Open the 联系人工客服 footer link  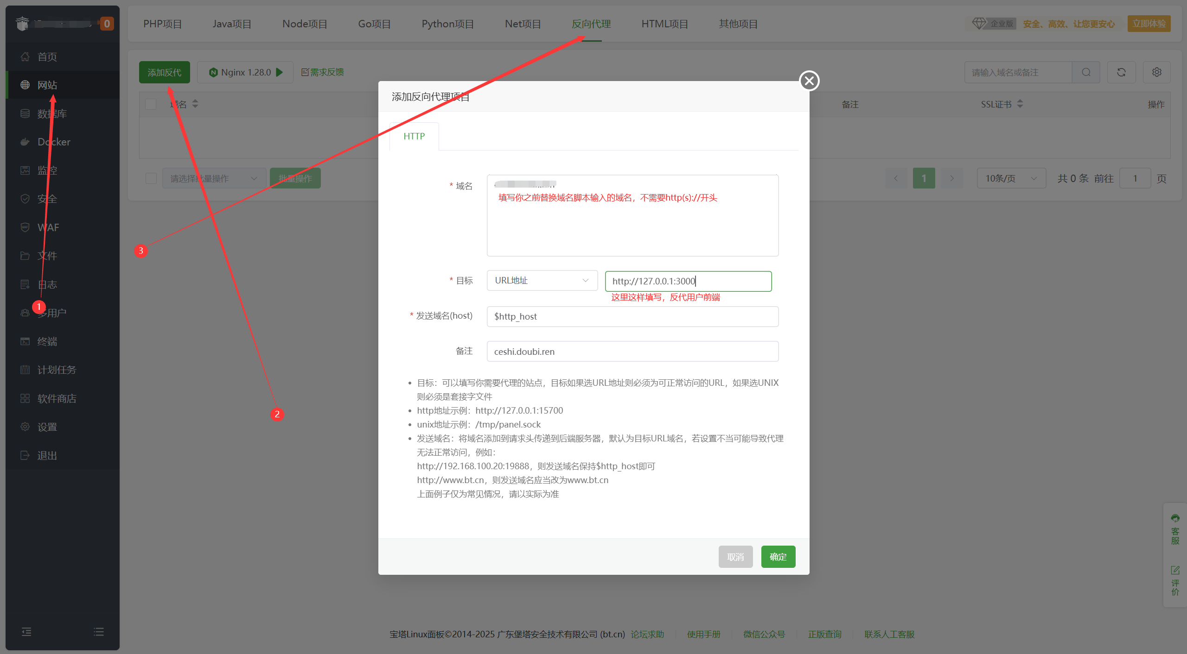tap(889, 634)
